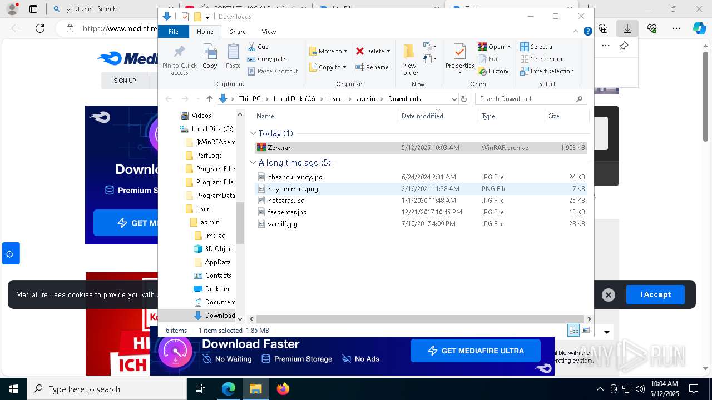Select vamilf.jpg file
The width and height of the screenshot is (712, 400).
coord(420,224)
